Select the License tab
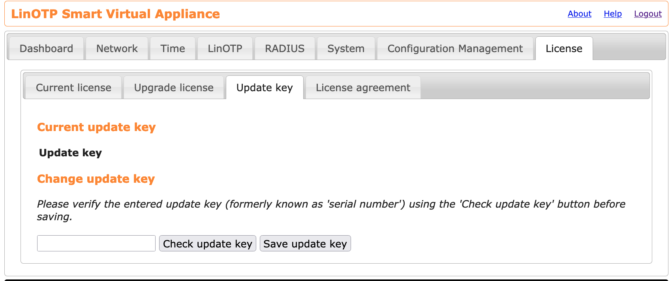672x281 pixels. [x=564, y=49]
